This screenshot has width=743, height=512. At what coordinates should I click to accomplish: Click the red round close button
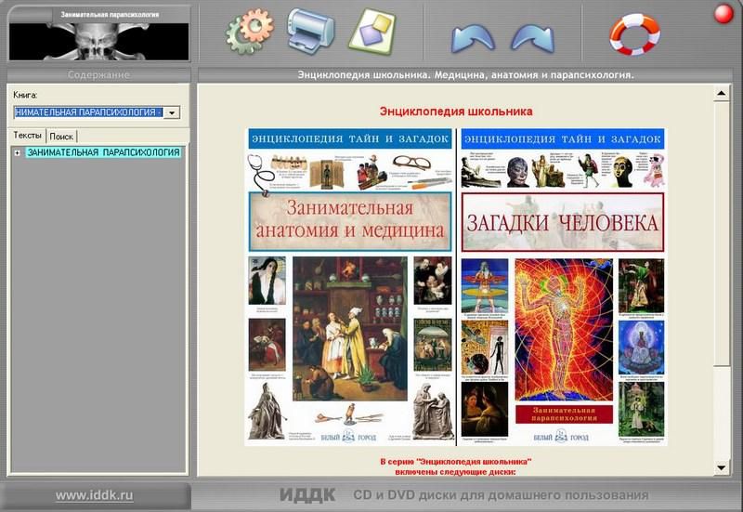(x=723, y=13)
